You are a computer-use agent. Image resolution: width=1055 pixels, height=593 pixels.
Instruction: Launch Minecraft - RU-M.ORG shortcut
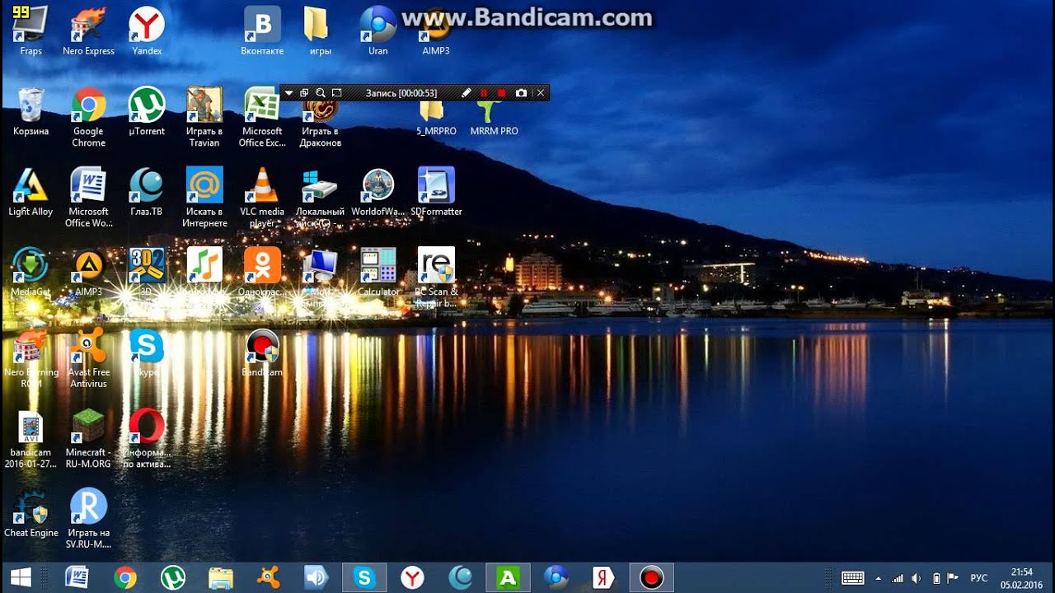88,440
